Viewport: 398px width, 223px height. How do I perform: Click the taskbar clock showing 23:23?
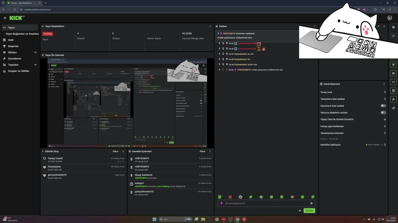391,219
